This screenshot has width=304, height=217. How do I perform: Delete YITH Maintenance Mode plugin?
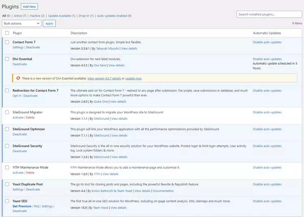pos(30,173)
